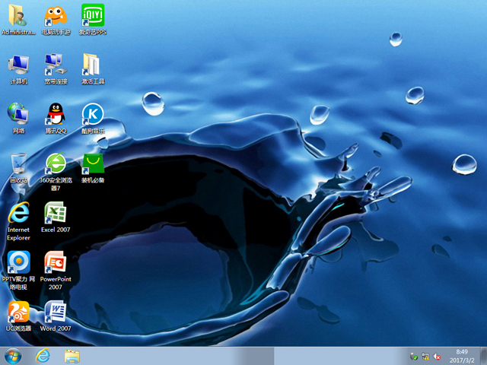
Task: Select the 360 secure browser shortcut
Action: tap(55, 164)
